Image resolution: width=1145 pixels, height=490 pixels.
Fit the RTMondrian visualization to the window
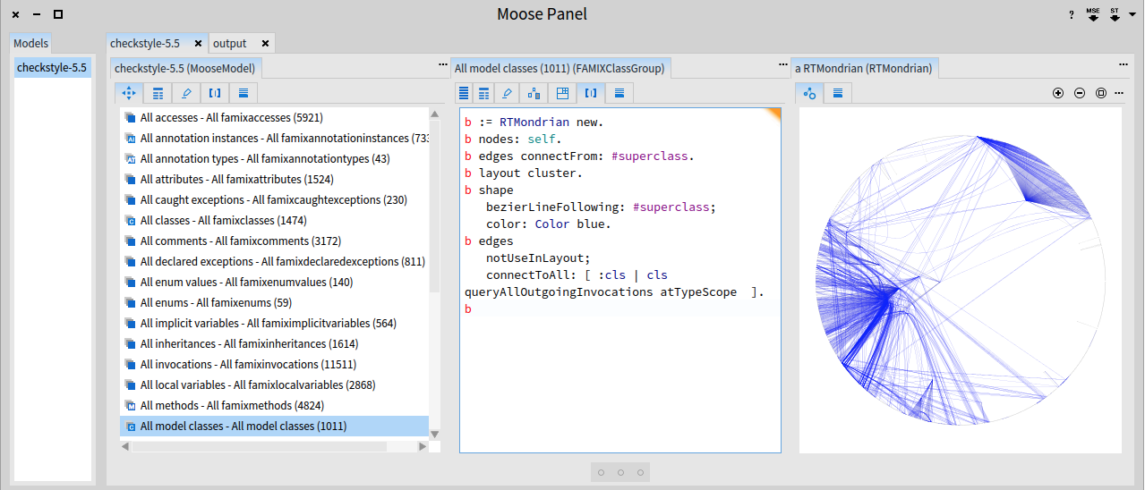point(1101,93)
